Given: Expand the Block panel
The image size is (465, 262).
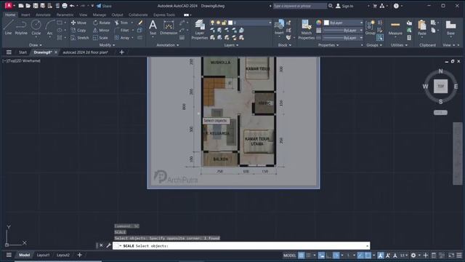Looking at the screenshot, I should 285,45.
